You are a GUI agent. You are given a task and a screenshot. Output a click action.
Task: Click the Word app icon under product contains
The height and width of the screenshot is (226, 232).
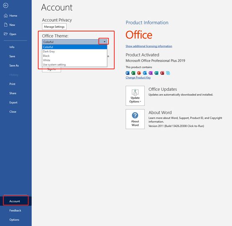coord(127,73)
